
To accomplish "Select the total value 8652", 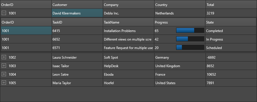I will pyautogui.click(x=231, y=66).
